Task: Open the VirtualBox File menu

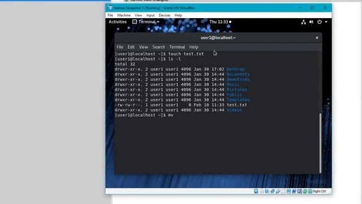Action: coord(110,15)
